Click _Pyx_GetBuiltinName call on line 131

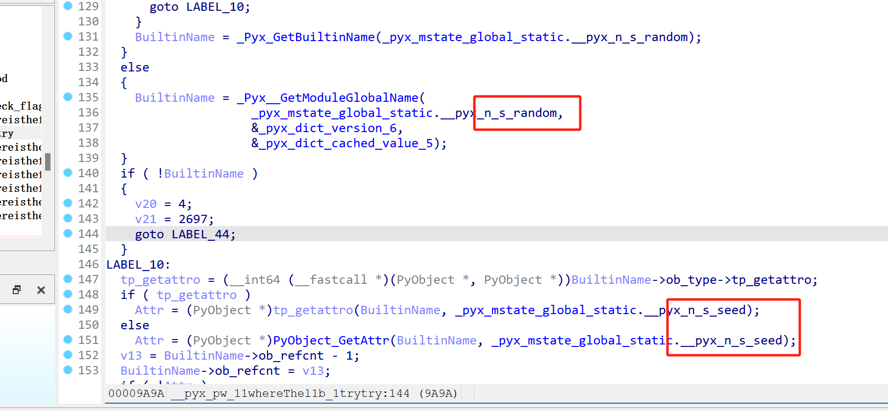click(x=306, y=37)
